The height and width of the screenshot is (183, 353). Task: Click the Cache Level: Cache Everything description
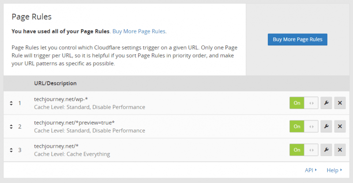pos(72,154)
